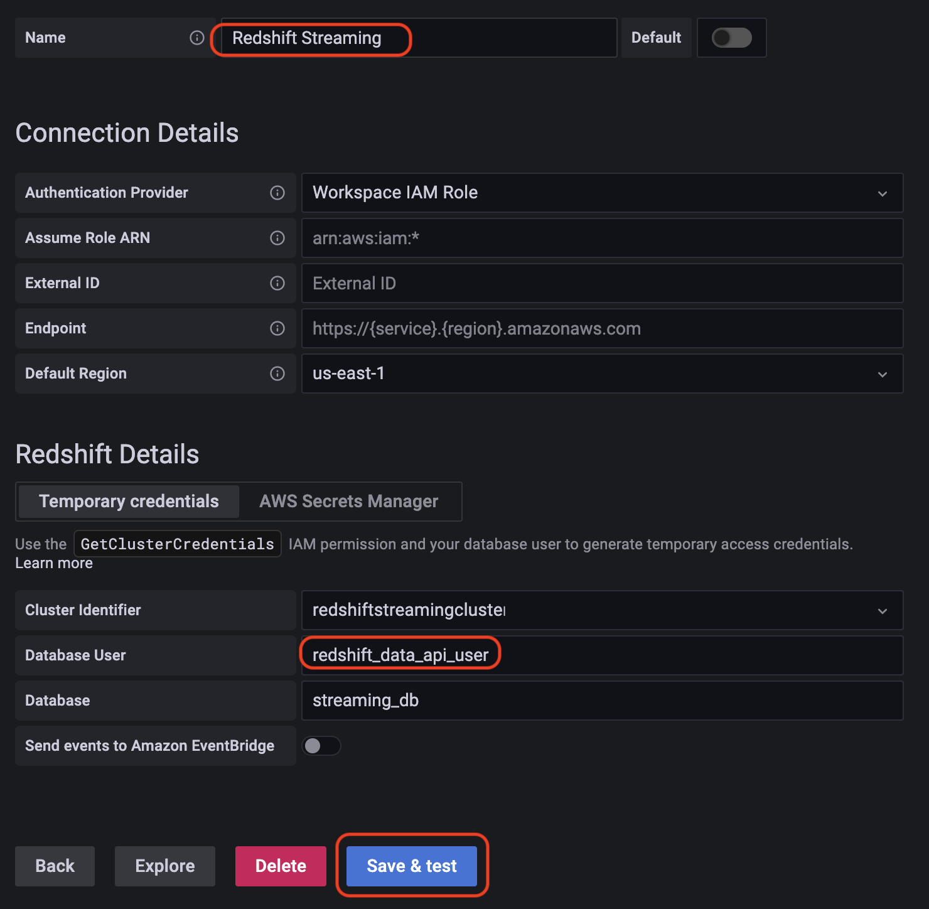The width and height of the screenshot is (929, 909).
Task: Click the External ID info icon
Action: point(277,283)
